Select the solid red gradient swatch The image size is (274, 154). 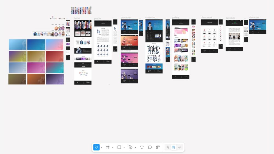55,56
